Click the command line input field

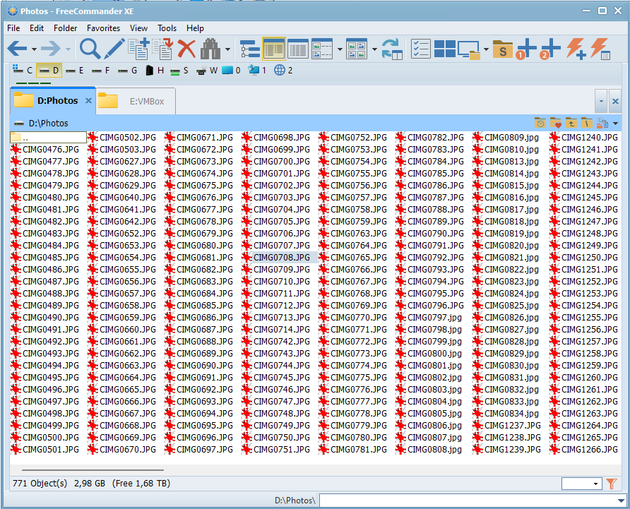(x=468, y=500)
